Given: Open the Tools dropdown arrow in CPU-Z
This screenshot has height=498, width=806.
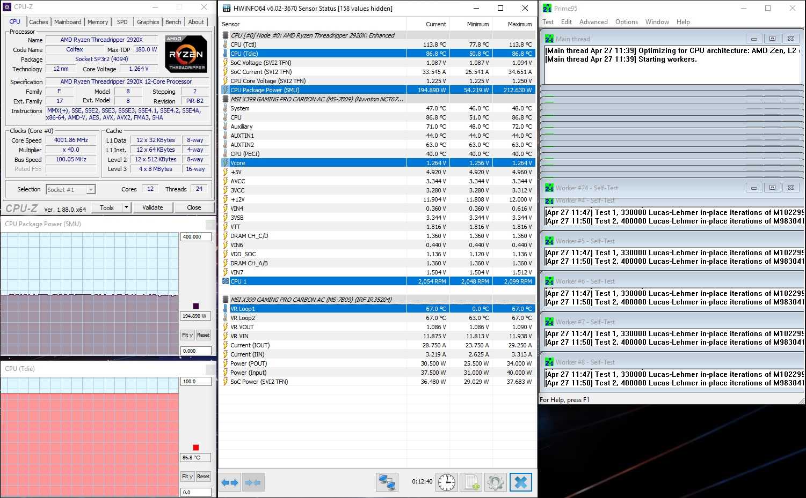Looking at the screenshot, I should 126,207.
